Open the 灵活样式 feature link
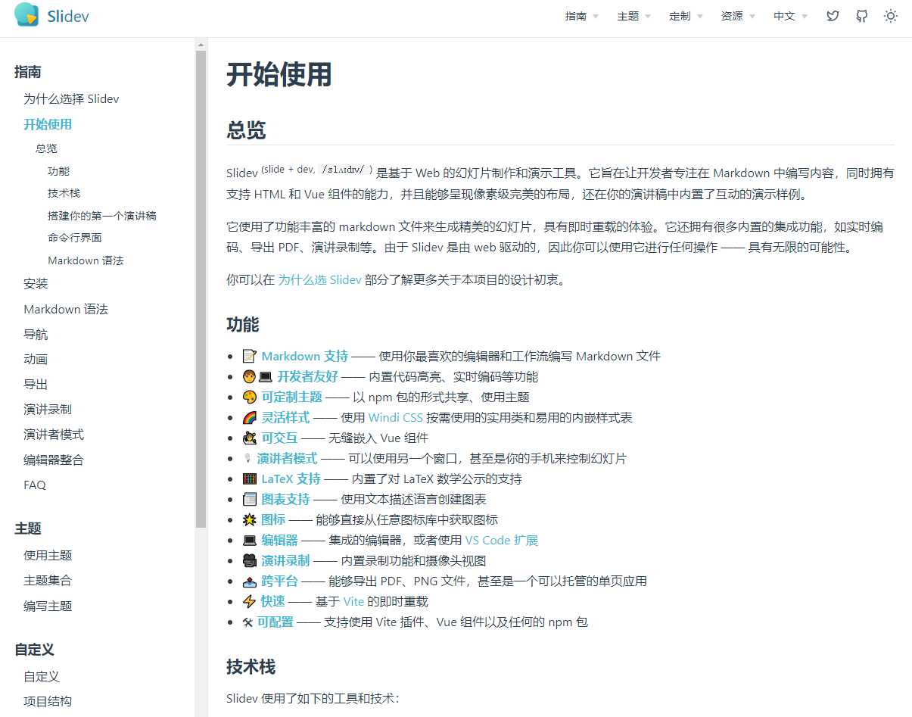This screenshot has height=717, width=912. point(286,417)
